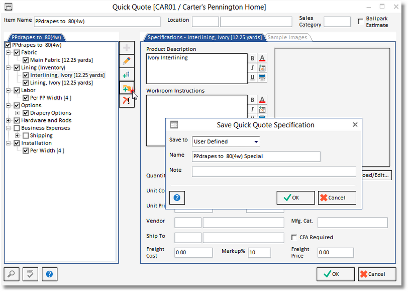Expand Hardware and Rods node

tap(9, 121)
